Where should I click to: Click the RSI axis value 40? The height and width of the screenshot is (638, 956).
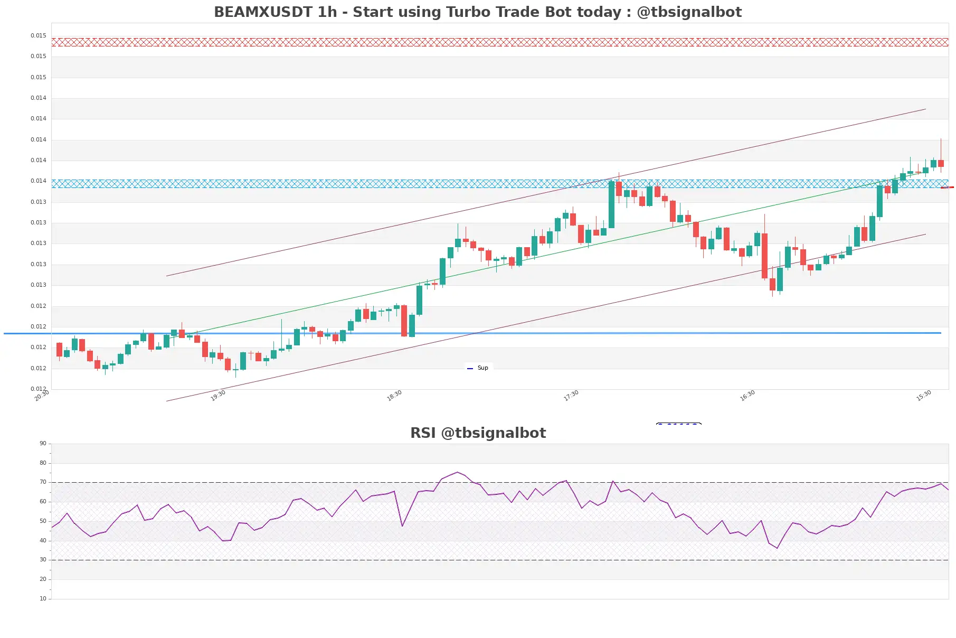click(43, 541)
